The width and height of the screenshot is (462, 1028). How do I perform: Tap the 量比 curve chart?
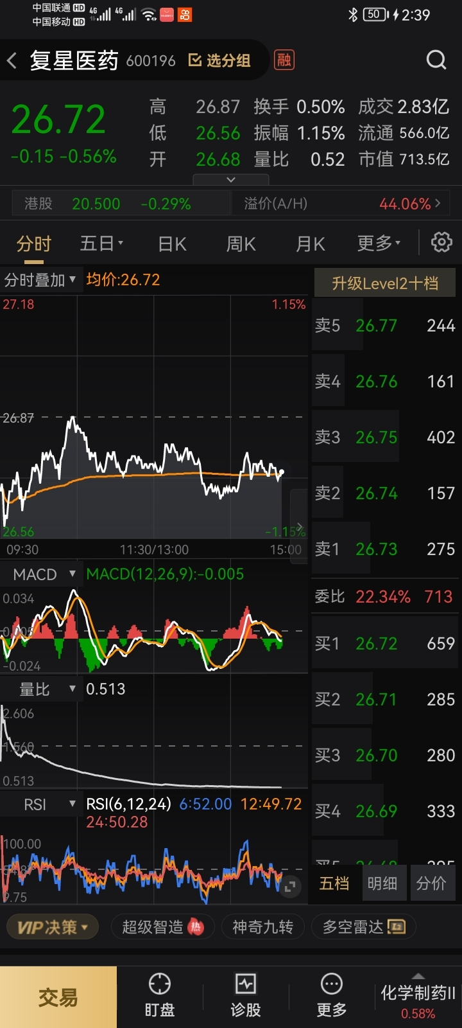[153, 745]
